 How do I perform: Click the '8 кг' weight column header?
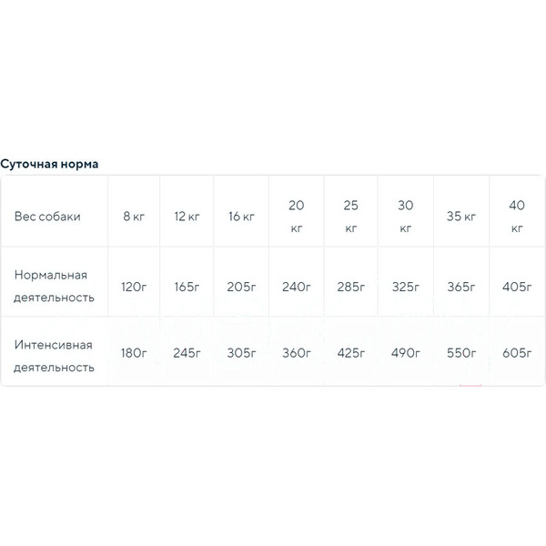[134, 217]
